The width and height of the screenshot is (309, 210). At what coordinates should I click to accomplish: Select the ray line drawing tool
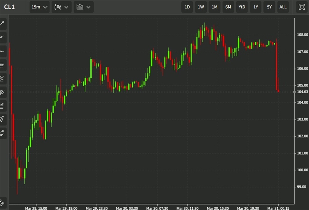2,37
